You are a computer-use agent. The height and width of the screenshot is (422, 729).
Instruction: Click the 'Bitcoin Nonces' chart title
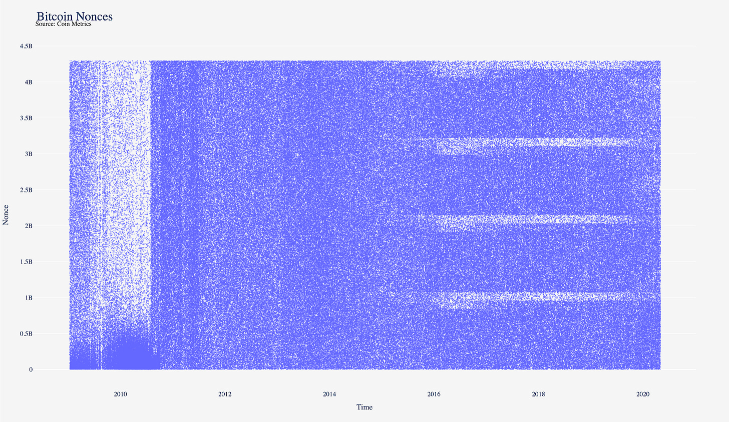click(x=75, y=15)
